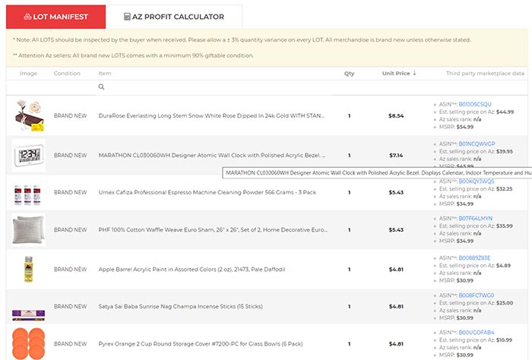Select the Apple Barrel Acrylic Paint Pale Daffodil item name
This screenshot has height=360, width=532.
coord(192,269)
